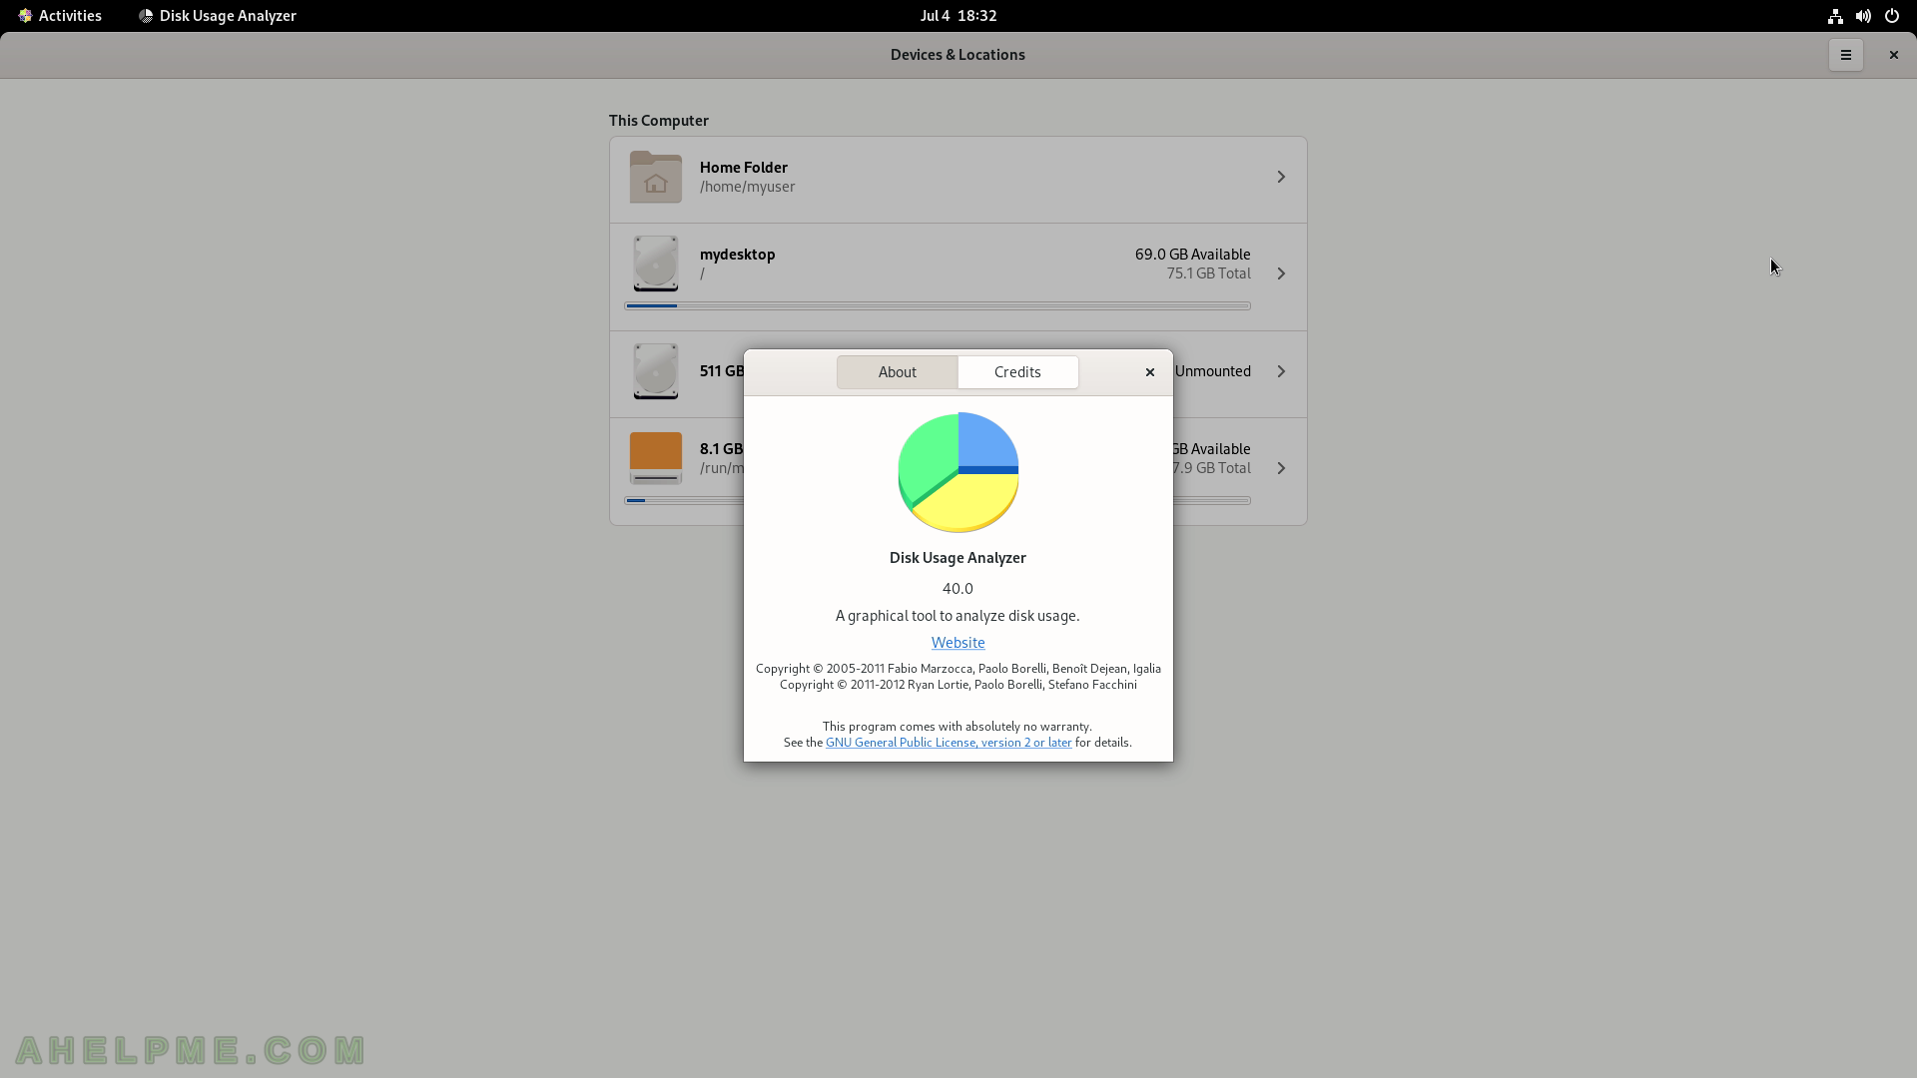This screenshot has height=1078, width=1917.
Task: Click 'This program comes with absolutely no warranty.'
Action: (x=958, y=727)
